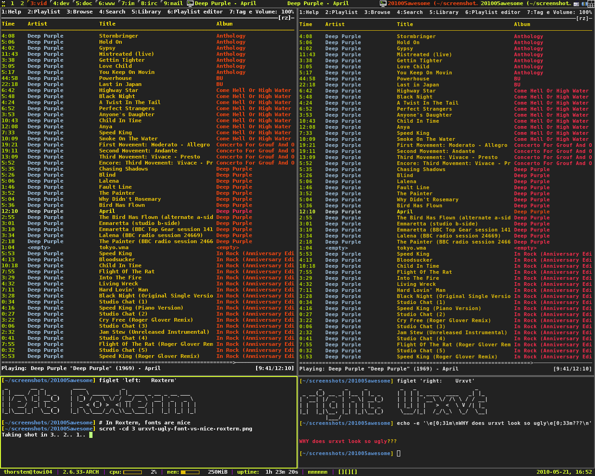Image resolution: width=595 pixels, height=476 pixels.
Task: Focus the second 'Deep Purple - April' task entry
Action: coord(318,3)
